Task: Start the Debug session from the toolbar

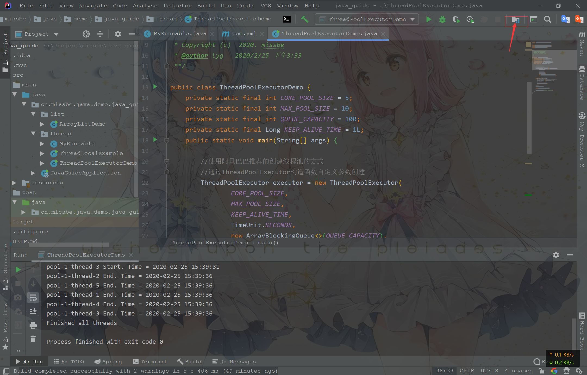Action: [x=442, y=19]
